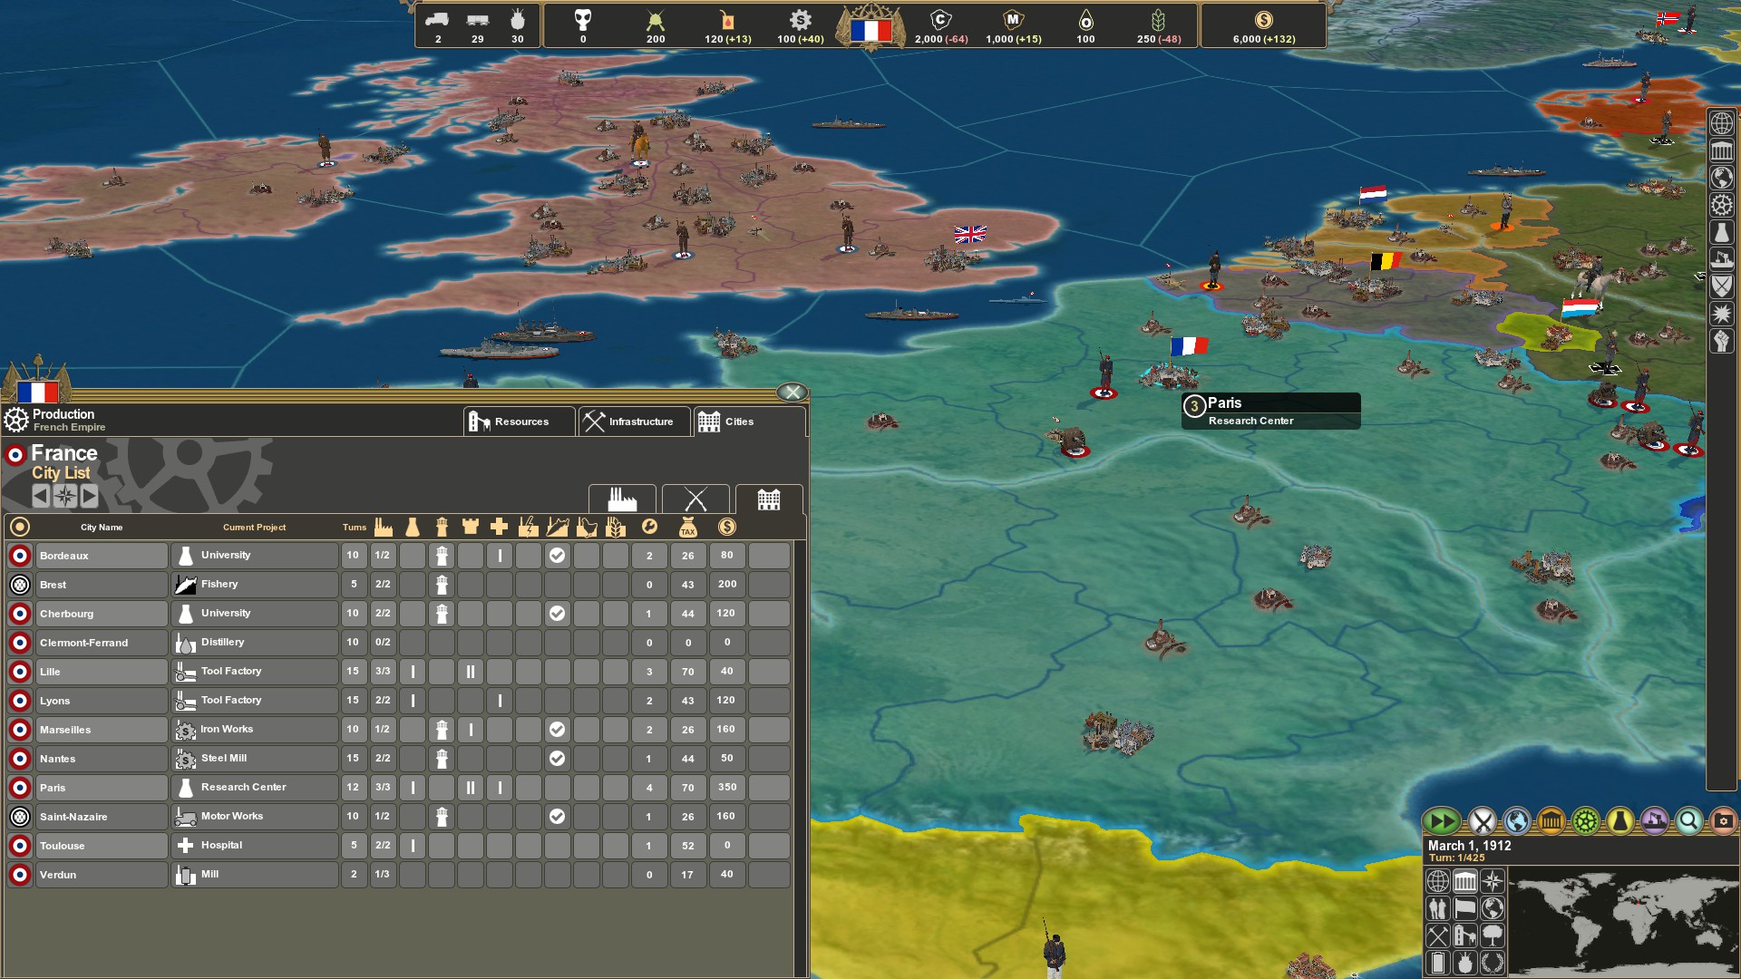Select the Saint-Nazaire roundel in the city list
Viewport: 1741px width, 979px height.
point(19,817)
